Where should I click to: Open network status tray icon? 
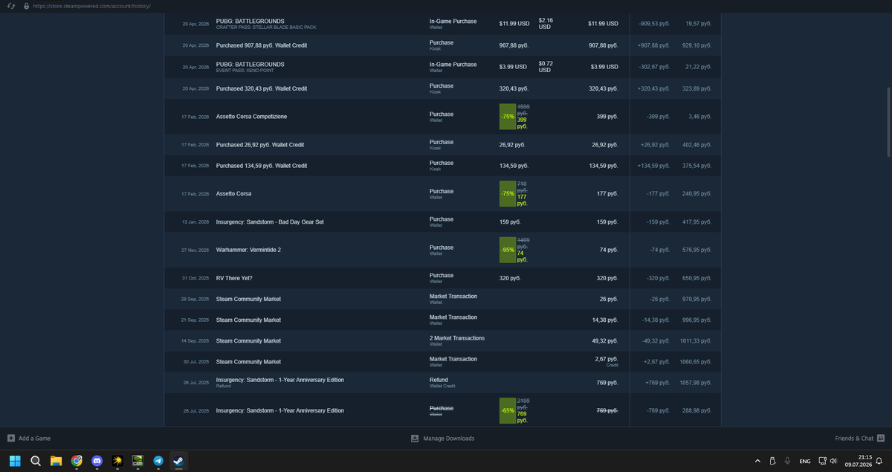point(822,461)
